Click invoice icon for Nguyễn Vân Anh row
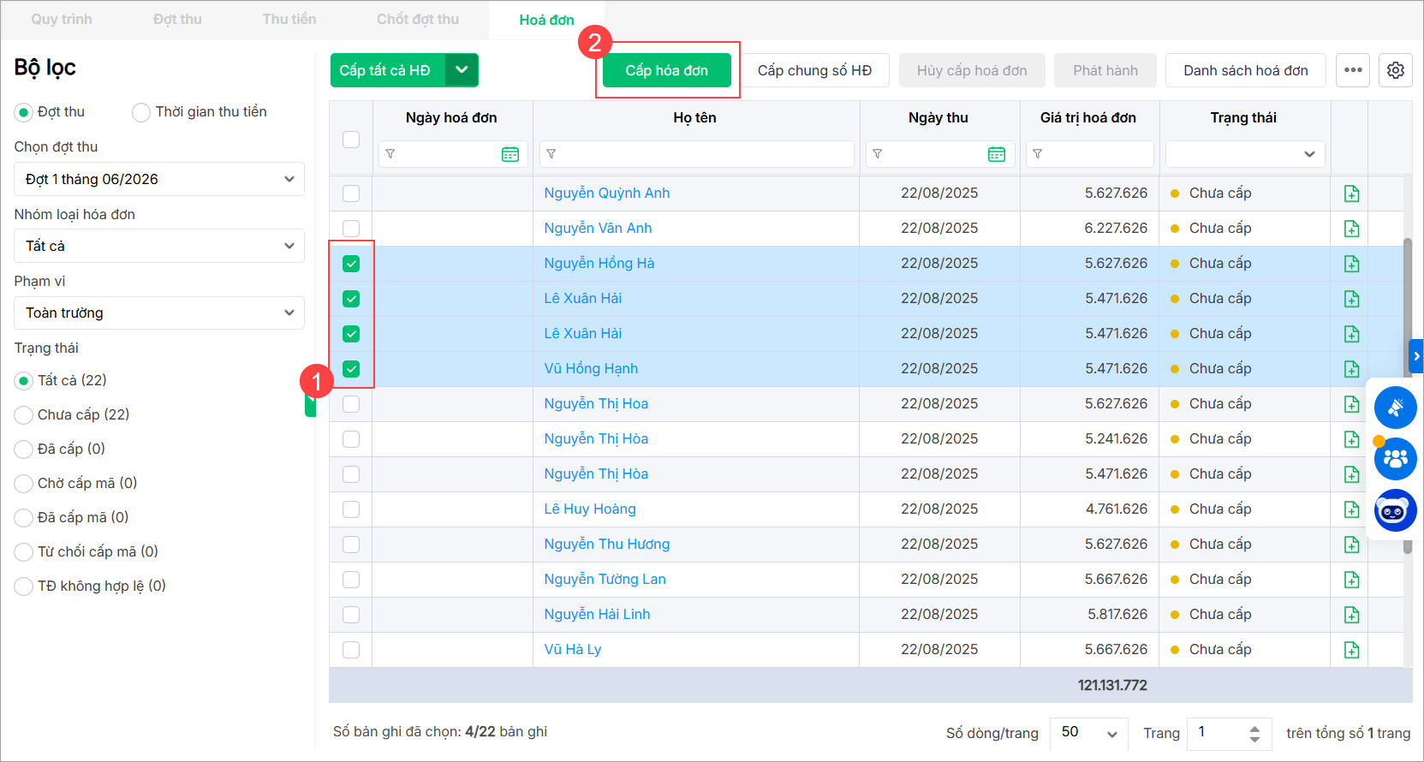The image size is (1424, 762). pyautogui.click(x=1351, y=229)
